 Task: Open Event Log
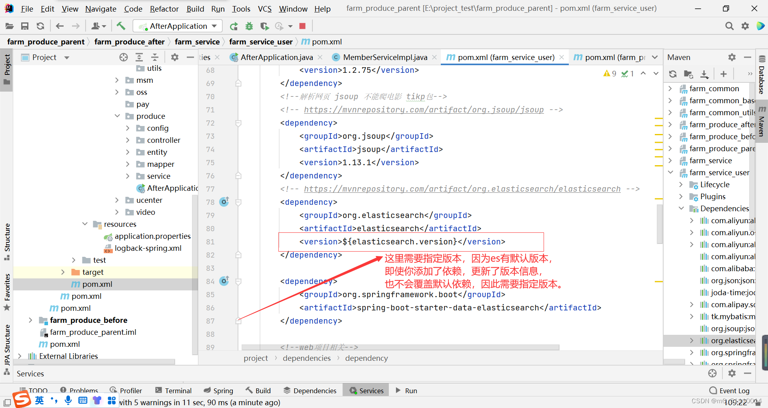tap(730, 390)
